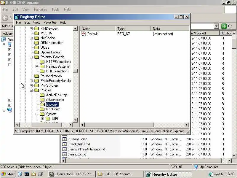The image size is (237, 178).
Task: Expand the PhotoPropertyHandler key
Action: click(31, 81)
